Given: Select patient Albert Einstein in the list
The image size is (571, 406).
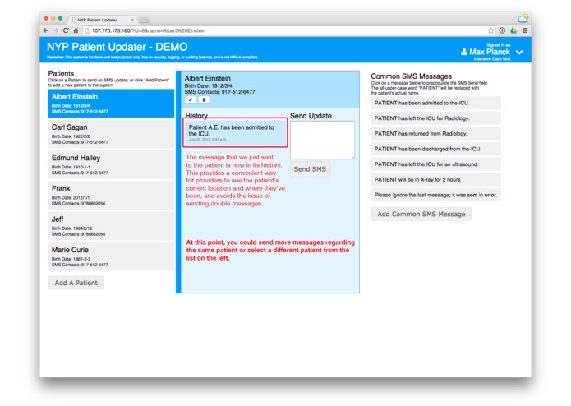Looking at the screenshot, I should pos(111,104).
